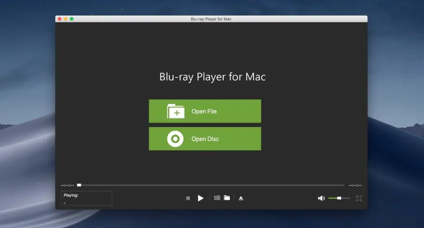Stop playback with the square stop icon

pos(188,198)
